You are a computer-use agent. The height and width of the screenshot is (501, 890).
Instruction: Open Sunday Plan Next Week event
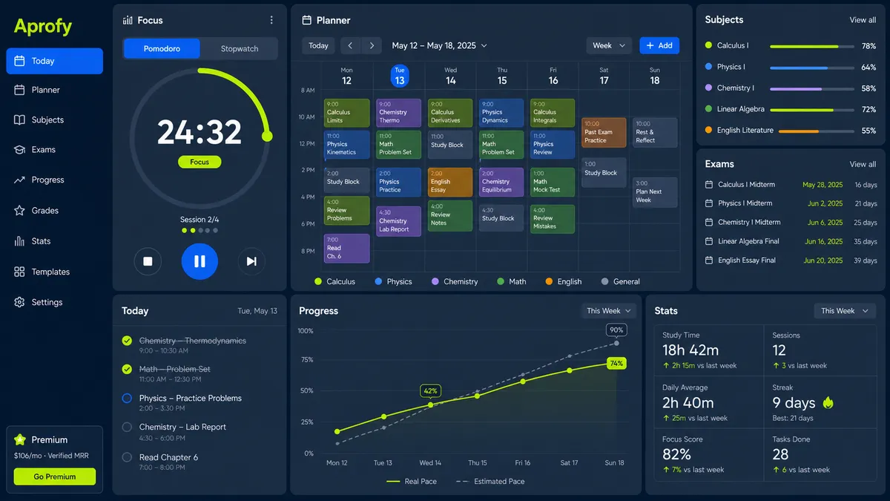click(x=655, y=191)
